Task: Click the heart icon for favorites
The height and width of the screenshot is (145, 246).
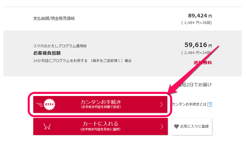Action: click(176, 126)
